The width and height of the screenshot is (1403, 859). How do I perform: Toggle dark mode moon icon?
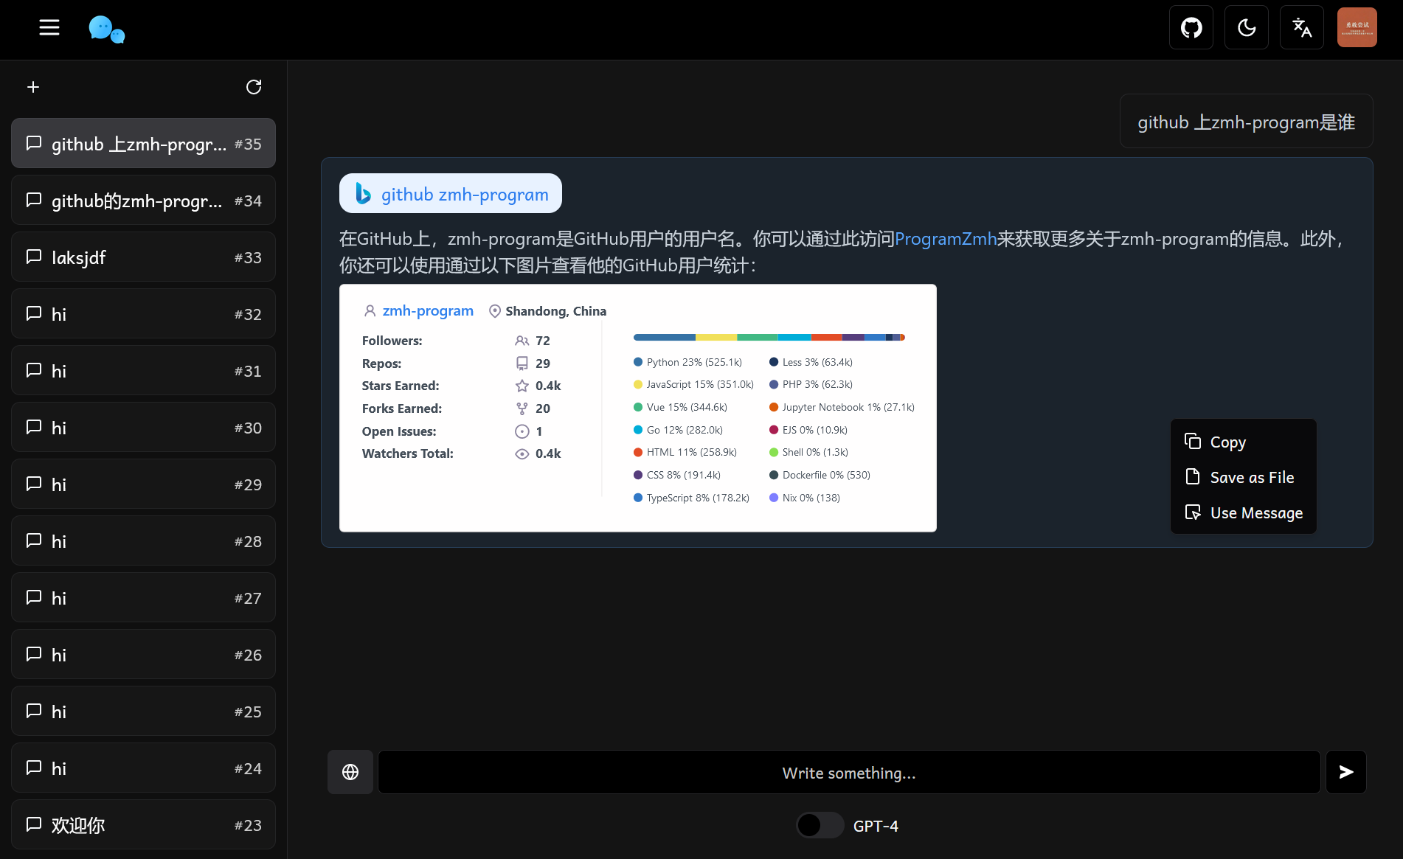point(1247,27)
